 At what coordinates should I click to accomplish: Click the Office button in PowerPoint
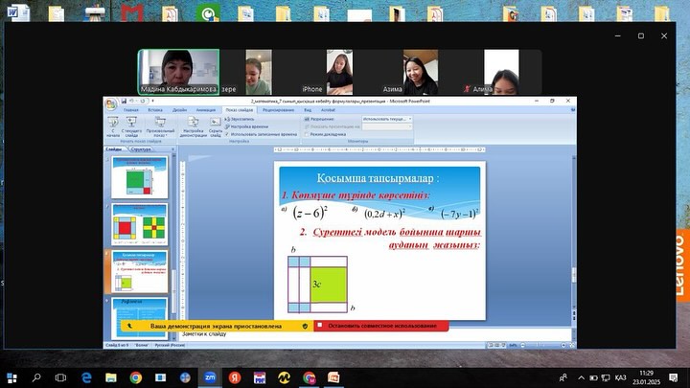111,103
